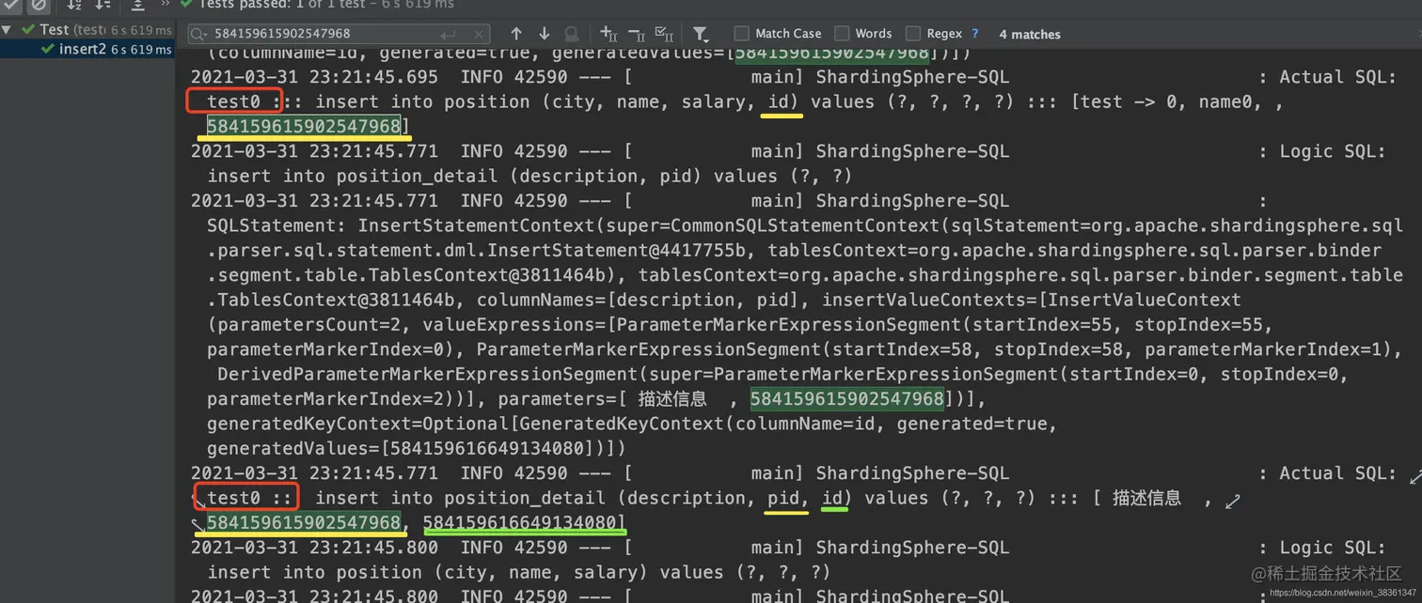Unselect occurrence icon in search toolbar

point(636,34)
